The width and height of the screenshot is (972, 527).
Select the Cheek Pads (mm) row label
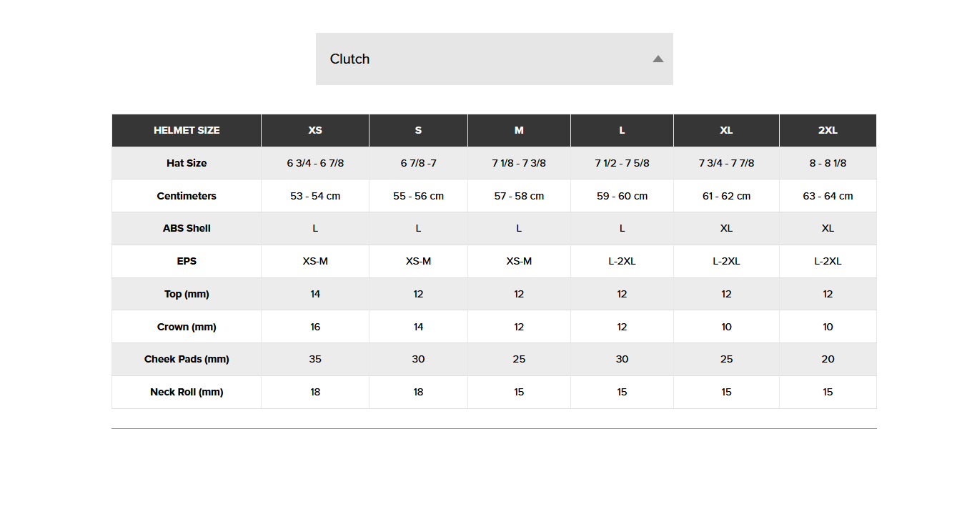click(x=187, y=359)
